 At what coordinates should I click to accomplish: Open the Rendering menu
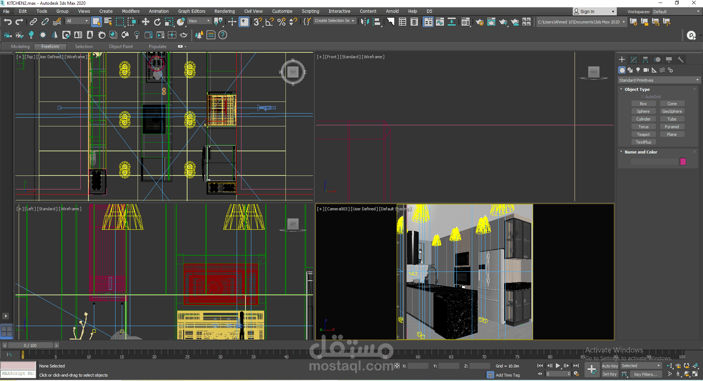(x=225, y=11)
